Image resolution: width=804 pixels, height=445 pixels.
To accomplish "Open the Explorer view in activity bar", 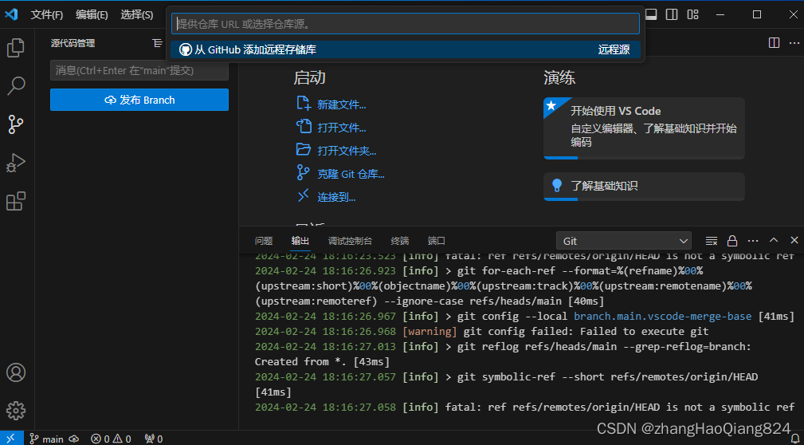I will [16, 48].
